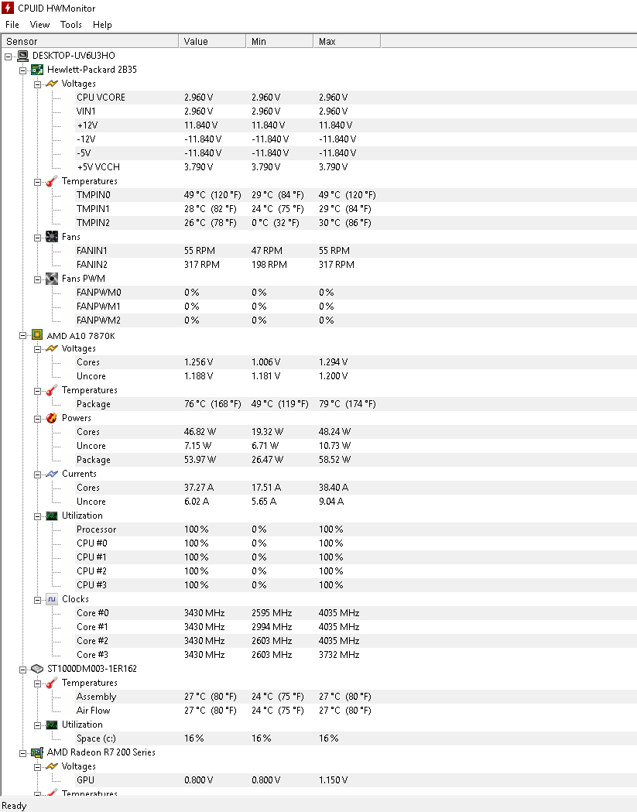
Task: Click the Max column header
Action: point(345,41)
